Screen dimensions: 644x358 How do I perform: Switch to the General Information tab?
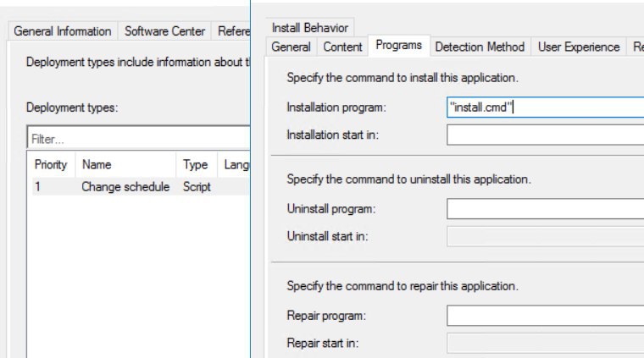(x=63, y=31)
